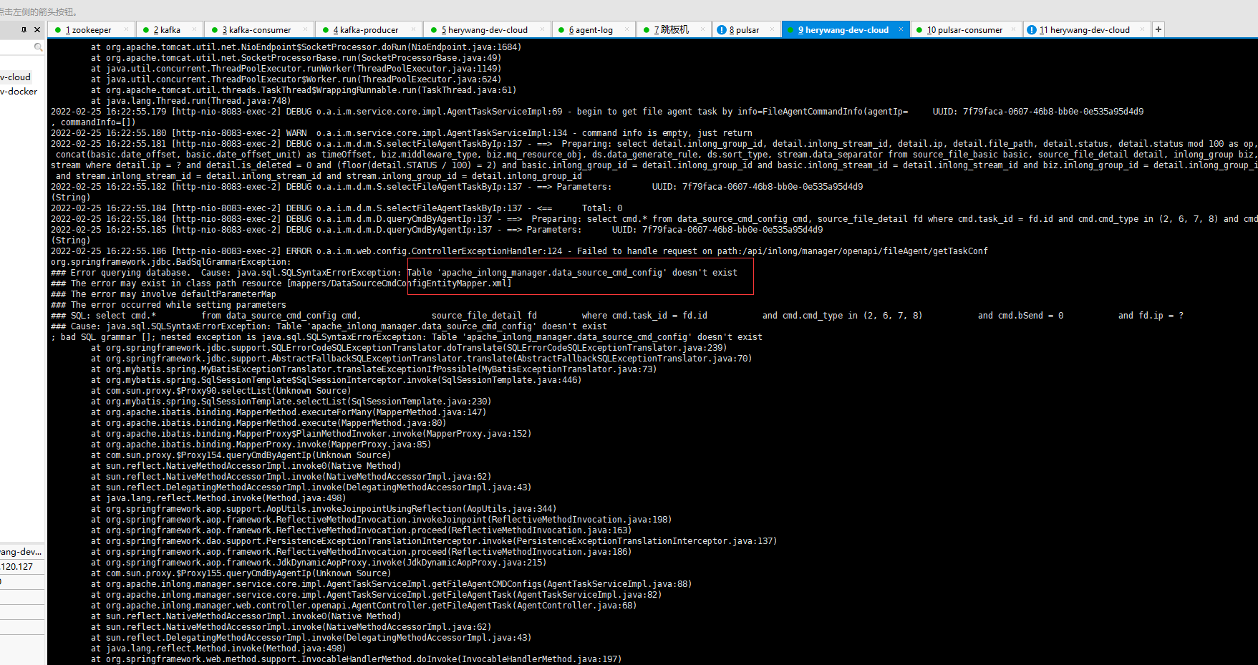Select the 5 herywang-dev-cloud tab

click(487, 30)
